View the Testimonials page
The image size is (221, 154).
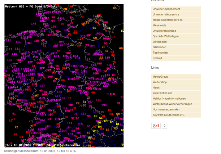pyautogui.click(x=160, y=53)
